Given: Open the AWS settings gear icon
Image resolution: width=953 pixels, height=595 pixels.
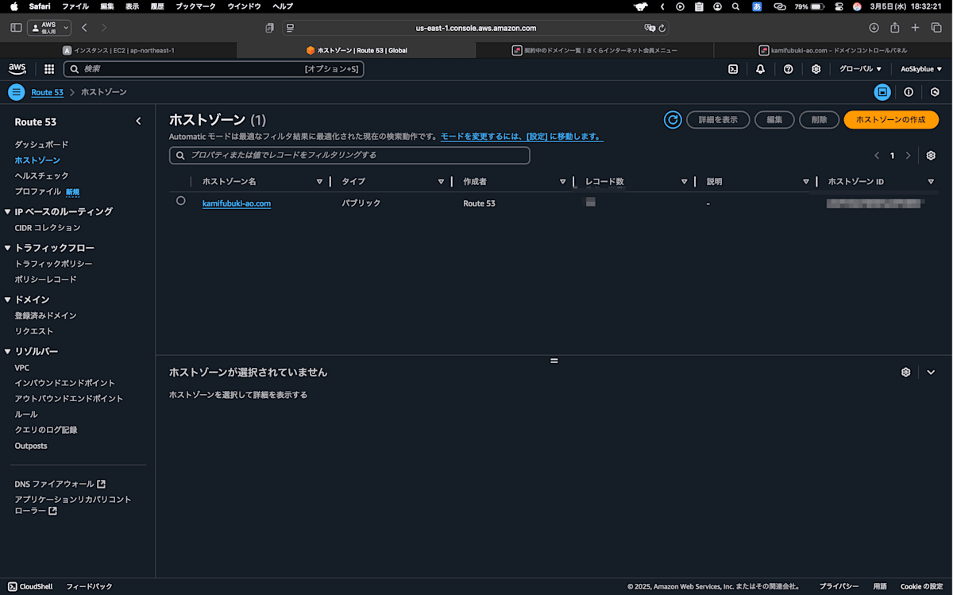Looking at the screenshot, I should (816, 69).
